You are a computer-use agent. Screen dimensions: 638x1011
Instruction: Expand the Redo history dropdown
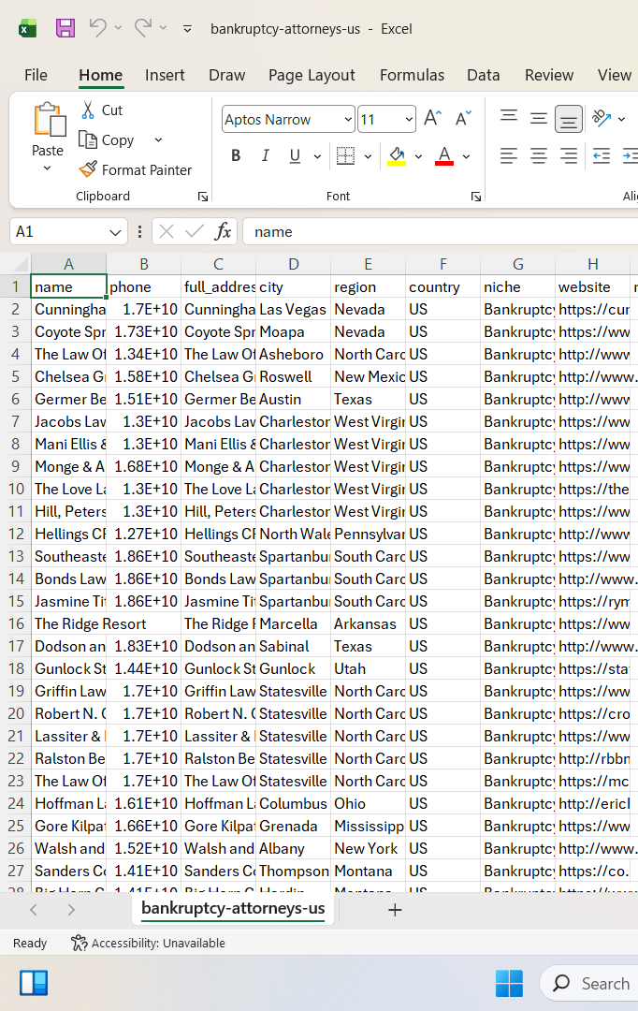(x=163, y=28)
